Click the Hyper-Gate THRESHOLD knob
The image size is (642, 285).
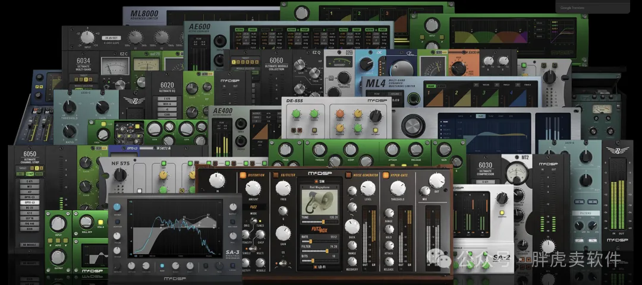pyautogui.click(x=398, y=188)
